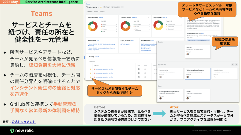
Task: Expand the Team name dropdown chevron
Action: [x=99, y=7]
